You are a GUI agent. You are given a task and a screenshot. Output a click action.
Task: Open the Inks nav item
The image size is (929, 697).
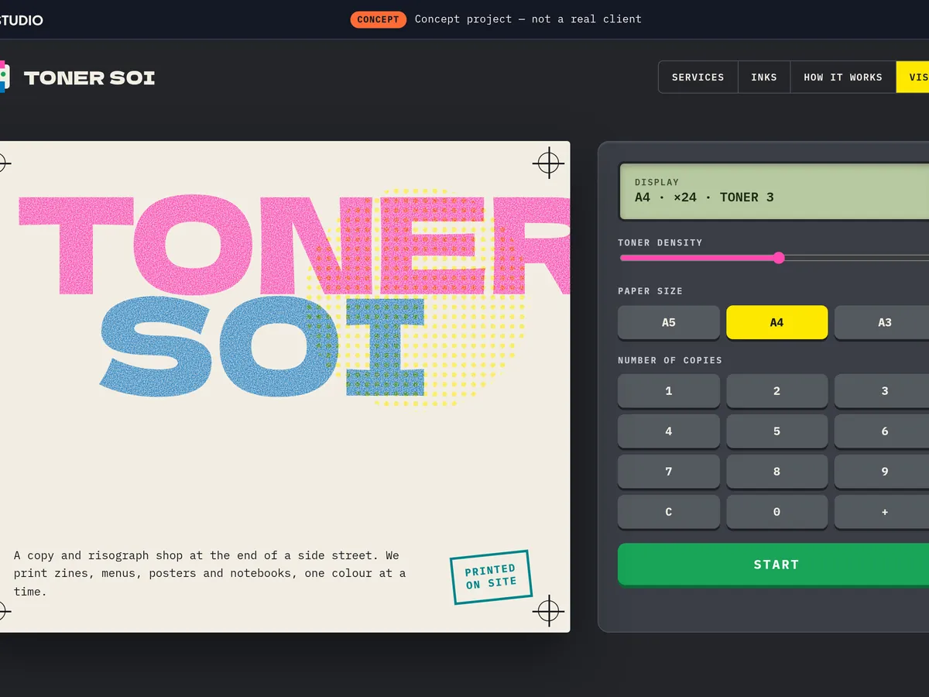764,77
